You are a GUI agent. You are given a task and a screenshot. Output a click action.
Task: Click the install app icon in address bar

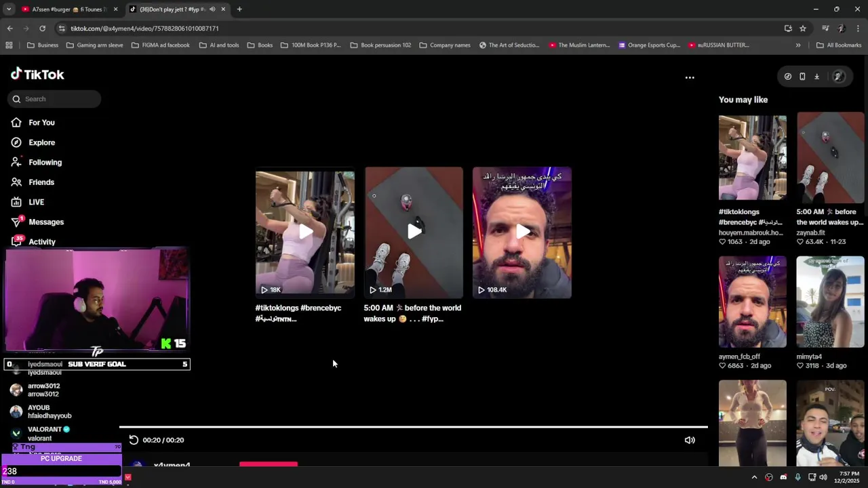[x=788, y=28]
